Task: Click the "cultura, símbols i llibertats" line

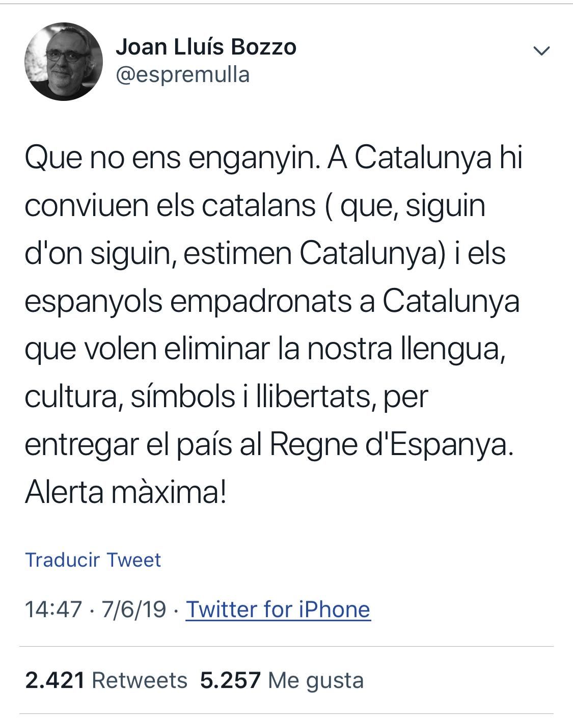Action: pos(226,397)
